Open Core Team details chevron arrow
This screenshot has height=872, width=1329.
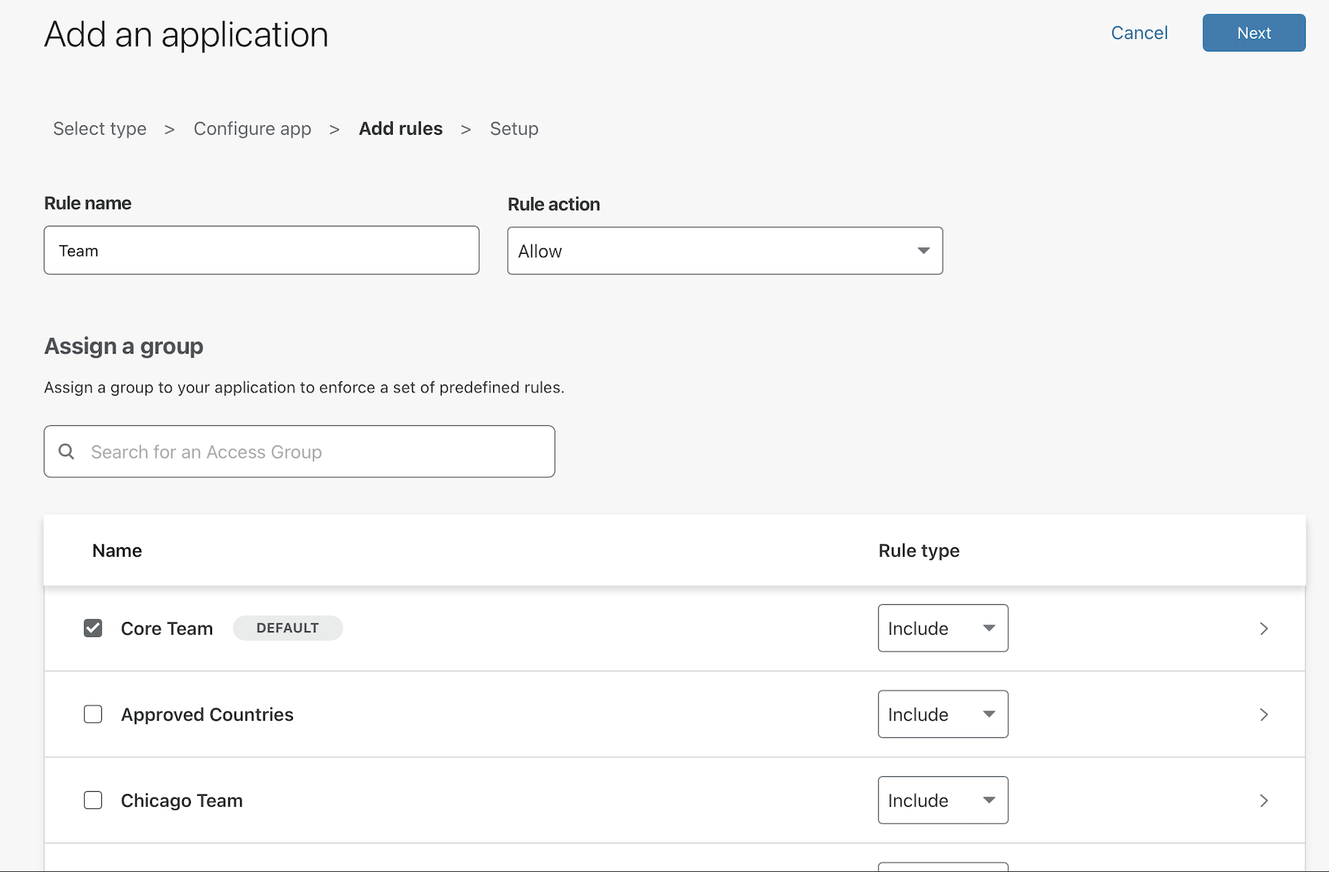(x=1264, y=628)
